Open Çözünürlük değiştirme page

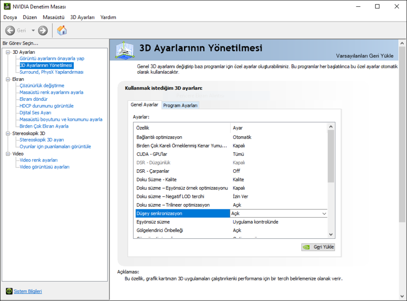pyautogui.click(x=42, y=85)
